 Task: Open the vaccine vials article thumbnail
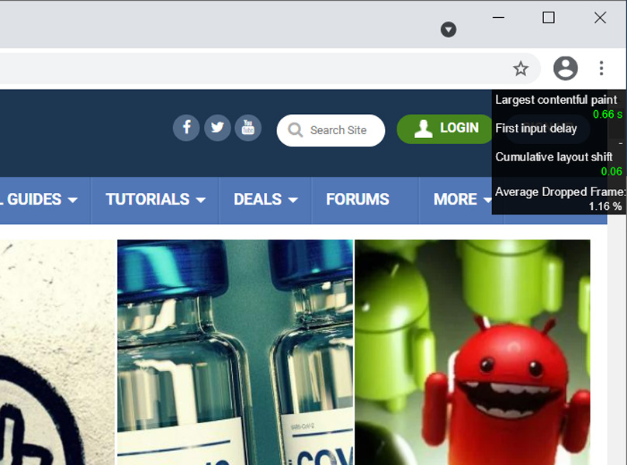pos(235,353)
